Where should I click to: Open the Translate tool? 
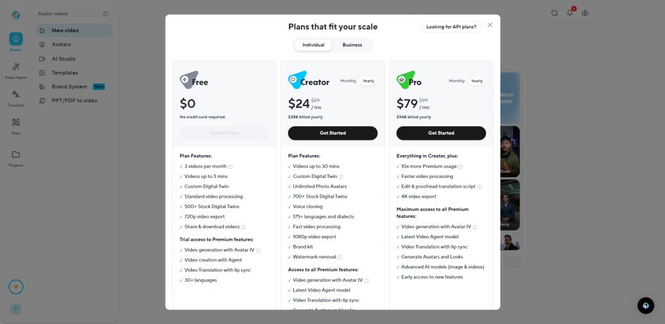click(x=16, y=95)
